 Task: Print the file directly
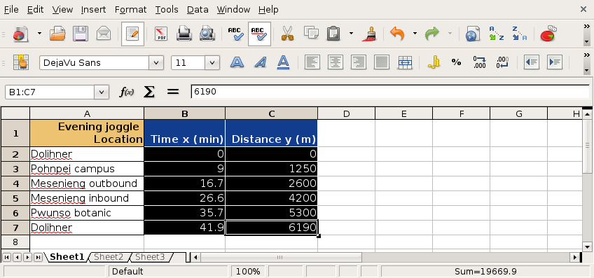(184, 34)
